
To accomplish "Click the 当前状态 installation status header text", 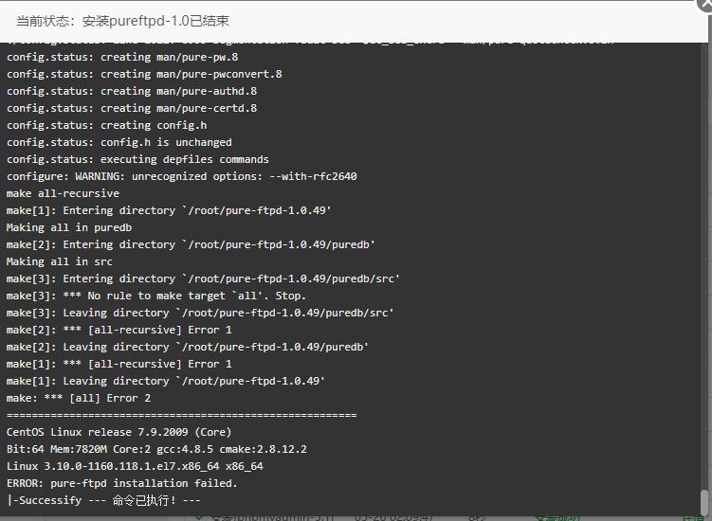I will [122, 21].
